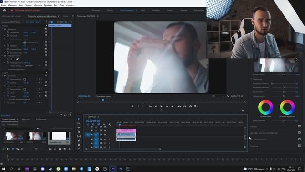The width and height of the screenshot is (305, 172).
Task: Hide top video track with eye
Action: [x=105, y=127]
